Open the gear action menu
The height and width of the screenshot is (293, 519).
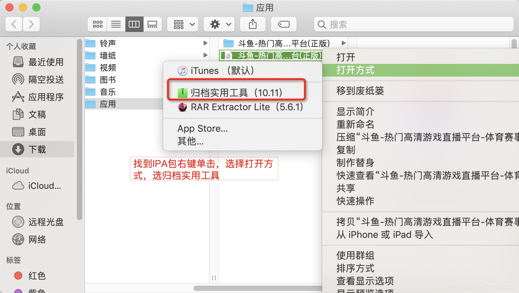(x=219, y=24)
